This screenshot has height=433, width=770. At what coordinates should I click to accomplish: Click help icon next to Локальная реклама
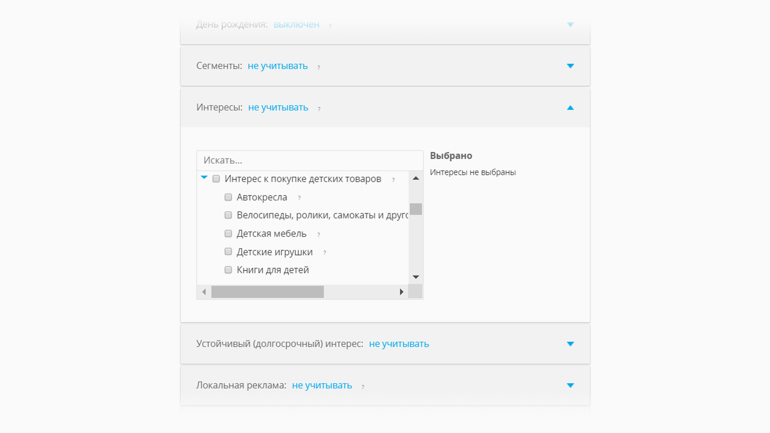[x=363, y=387]
